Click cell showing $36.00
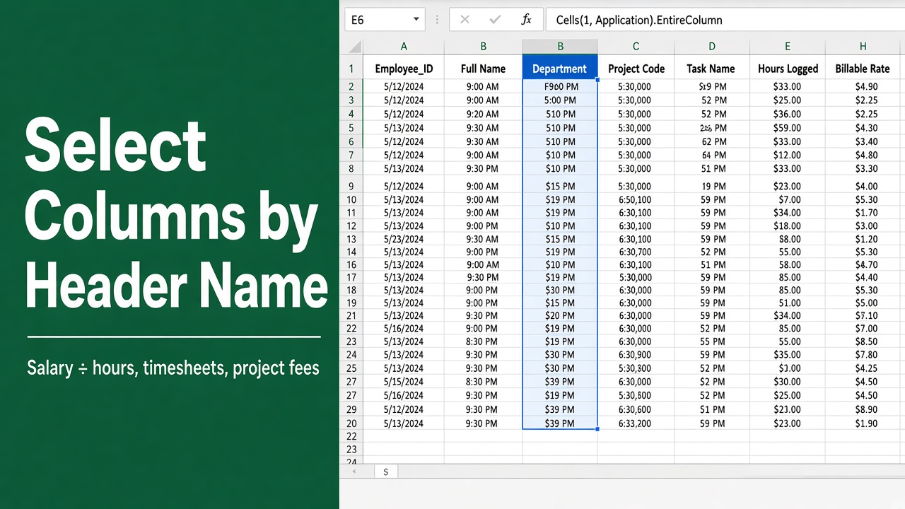Screen dimensions: 905x509 tap(787, 114)
